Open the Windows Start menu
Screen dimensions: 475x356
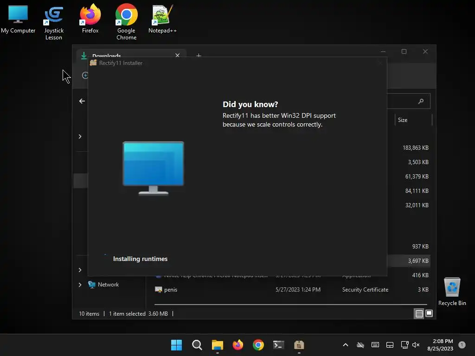176,345
